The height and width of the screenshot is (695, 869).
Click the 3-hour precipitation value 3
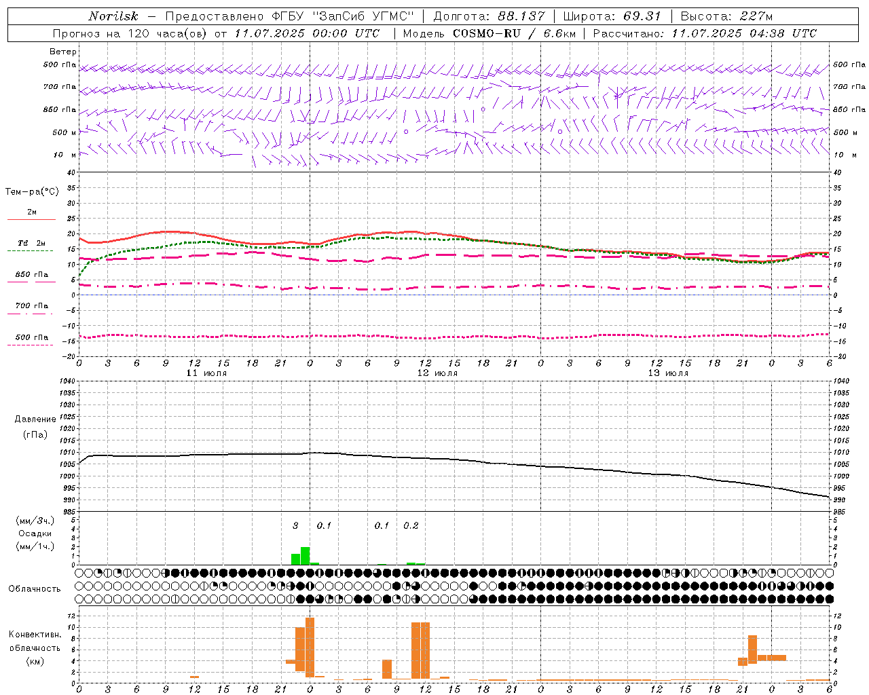click(295, 525)
